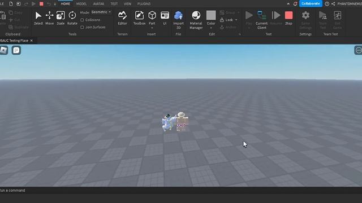Image resolution: width=362 pixels, height=203 pixels.
Task: Enable the Join Surfaces checkbox
Action: coord(82,27)
